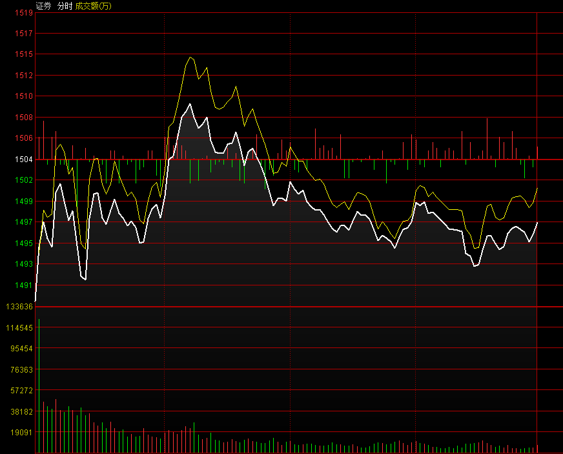This screenshot has width=563, height=454.
Task: Click the 1506 price axis label
Action: pyautogui.click(x=24, y=138)
